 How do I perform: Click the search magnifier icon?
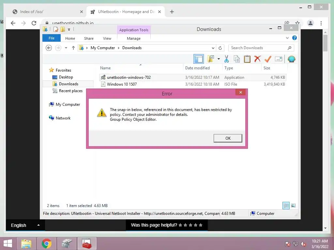289,48
